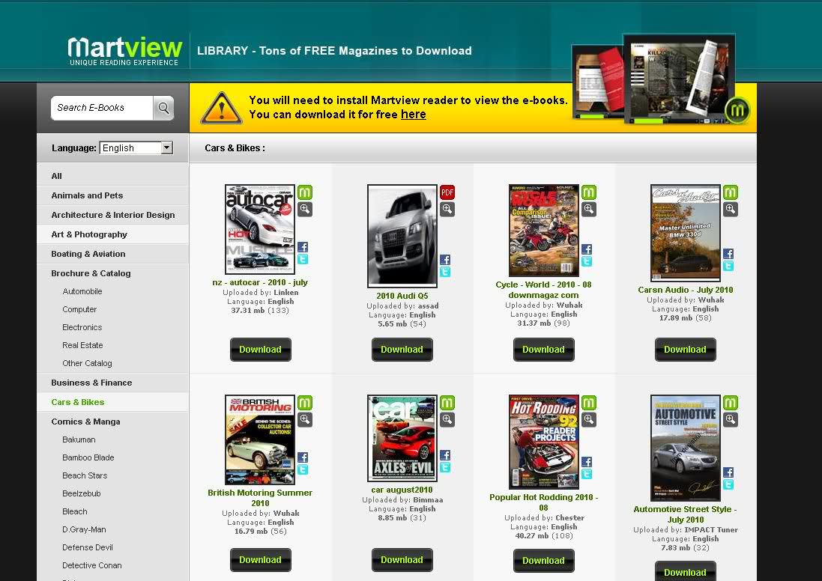Tweet the nz autocar magazine
Viewport: 822px width, 581px height.
click(303, 259)
